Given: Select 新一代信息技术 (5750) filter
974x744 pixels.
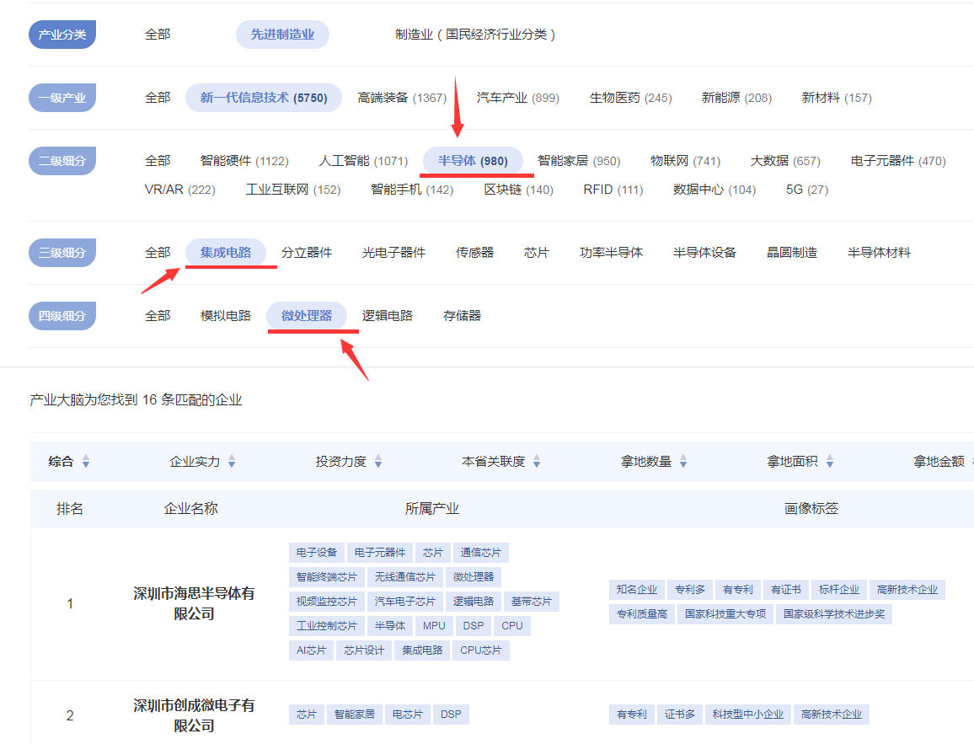Looking at the screenshot, I should 263,98.
